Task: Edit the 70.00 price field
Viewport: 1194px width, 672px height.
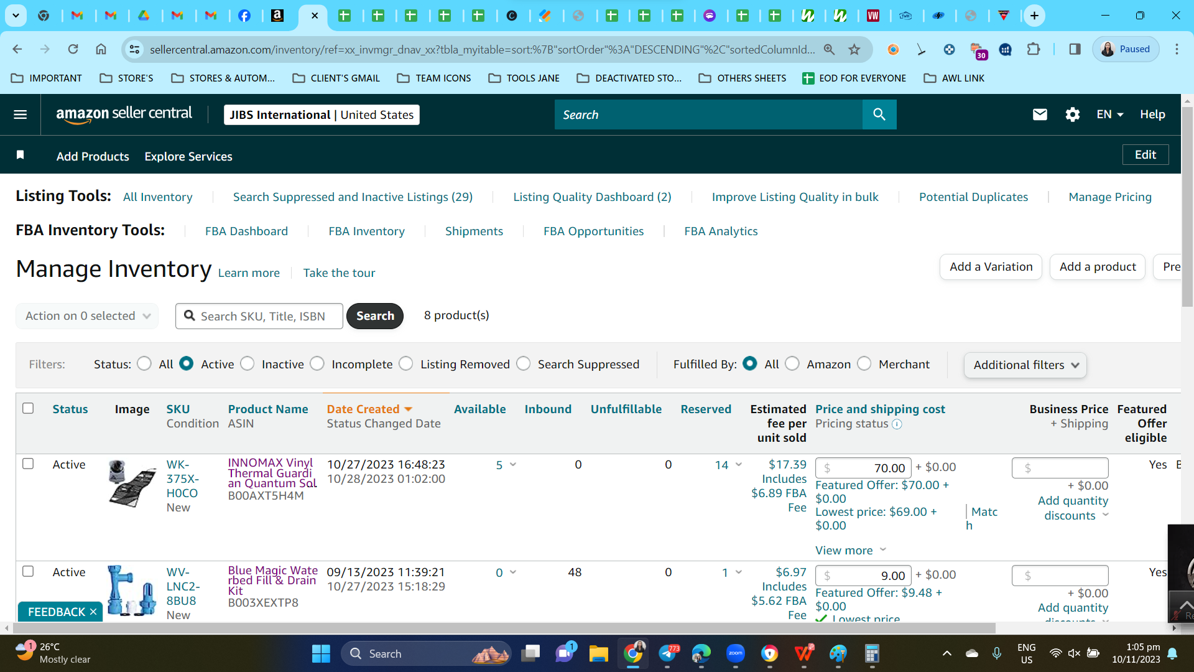Action: click(863, 468)
